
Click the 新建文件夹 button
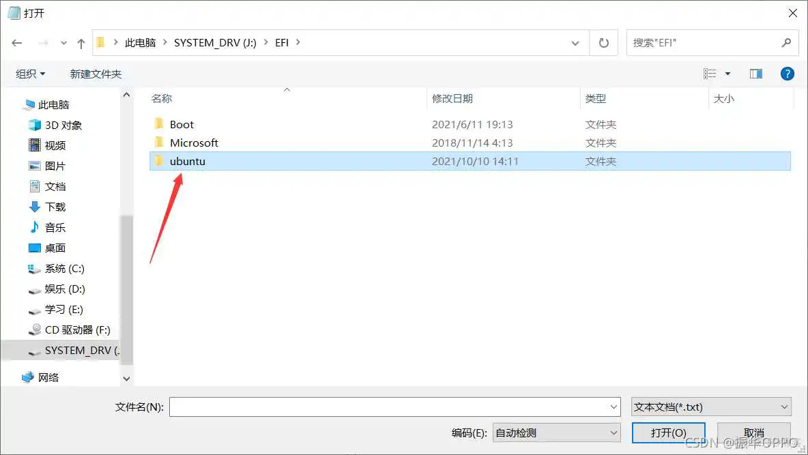click(x=95, y=74)
